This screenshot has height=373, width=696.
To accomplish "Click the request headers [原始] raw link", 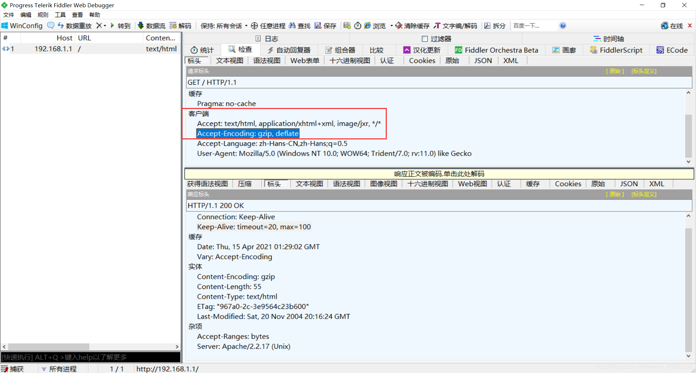I will click(615, 71).
